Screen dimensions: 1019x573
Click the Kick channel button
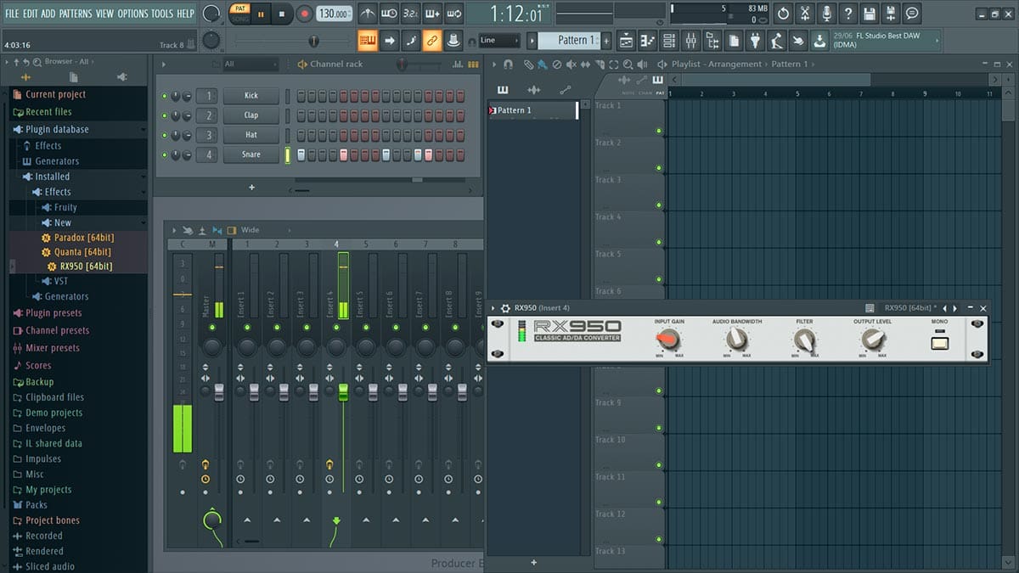pyautogui.click(x=251, y=96)
